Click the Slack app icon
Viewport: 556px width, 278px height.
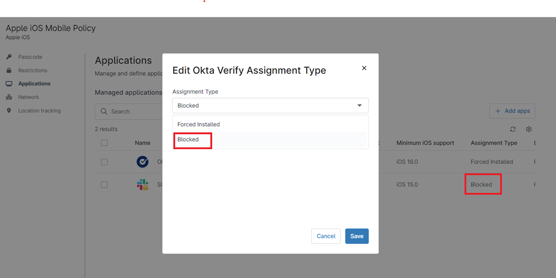click(x=143, y=185)
